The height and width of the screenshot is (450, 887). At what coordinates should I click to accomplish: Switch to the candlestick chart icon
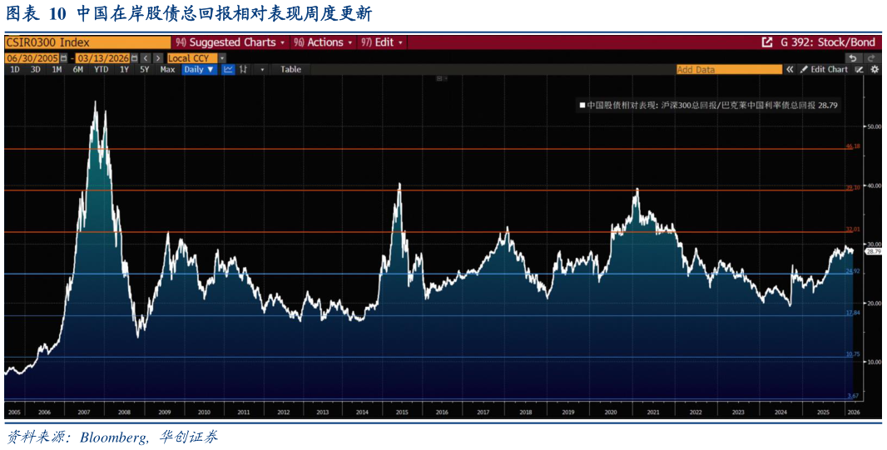[x=243, y=70]
